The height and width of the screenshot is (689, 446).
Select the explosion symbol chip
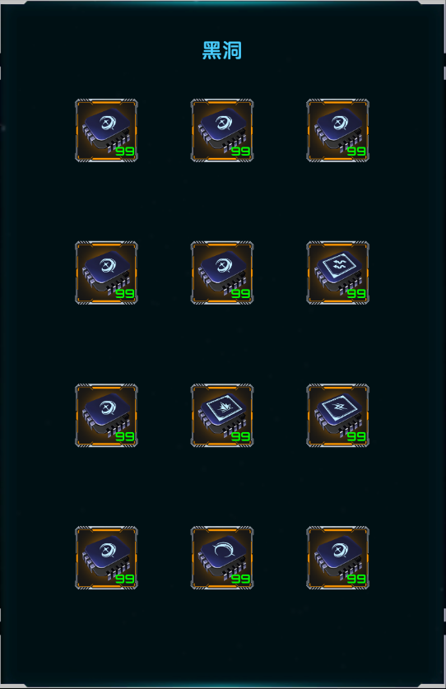pyautogui.click(x=222, y=415)
